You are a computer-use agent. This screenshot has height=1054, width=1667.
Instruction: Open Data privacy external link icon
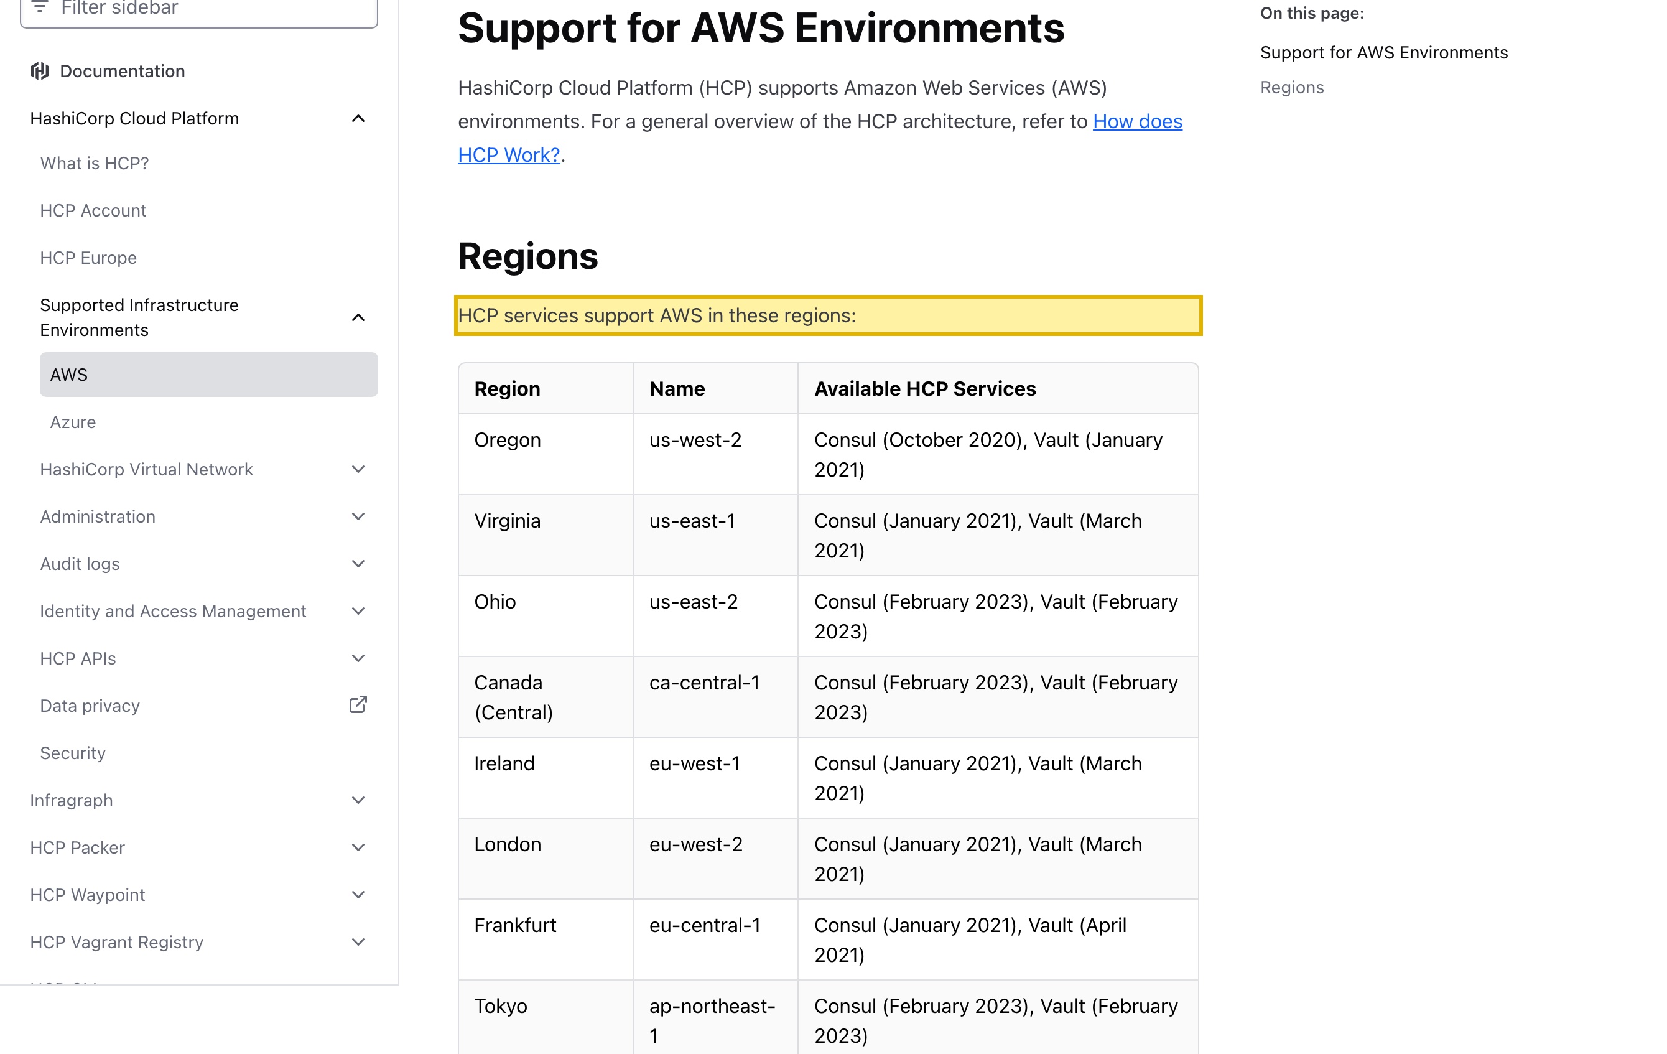[x=358, y=705]
